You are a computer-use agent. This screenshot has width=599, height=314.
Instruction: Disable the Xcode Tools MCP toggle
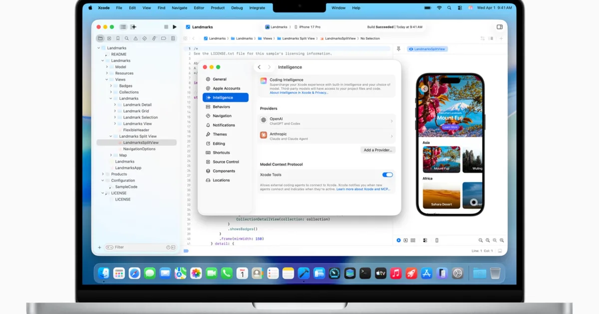pyautogui.click(x=388, y=174)
